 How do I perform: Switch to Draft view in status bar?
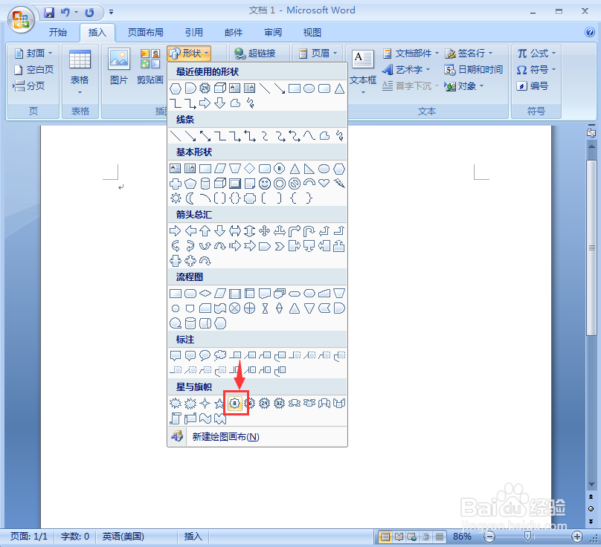pyautogui.click(x=440, y=537)
